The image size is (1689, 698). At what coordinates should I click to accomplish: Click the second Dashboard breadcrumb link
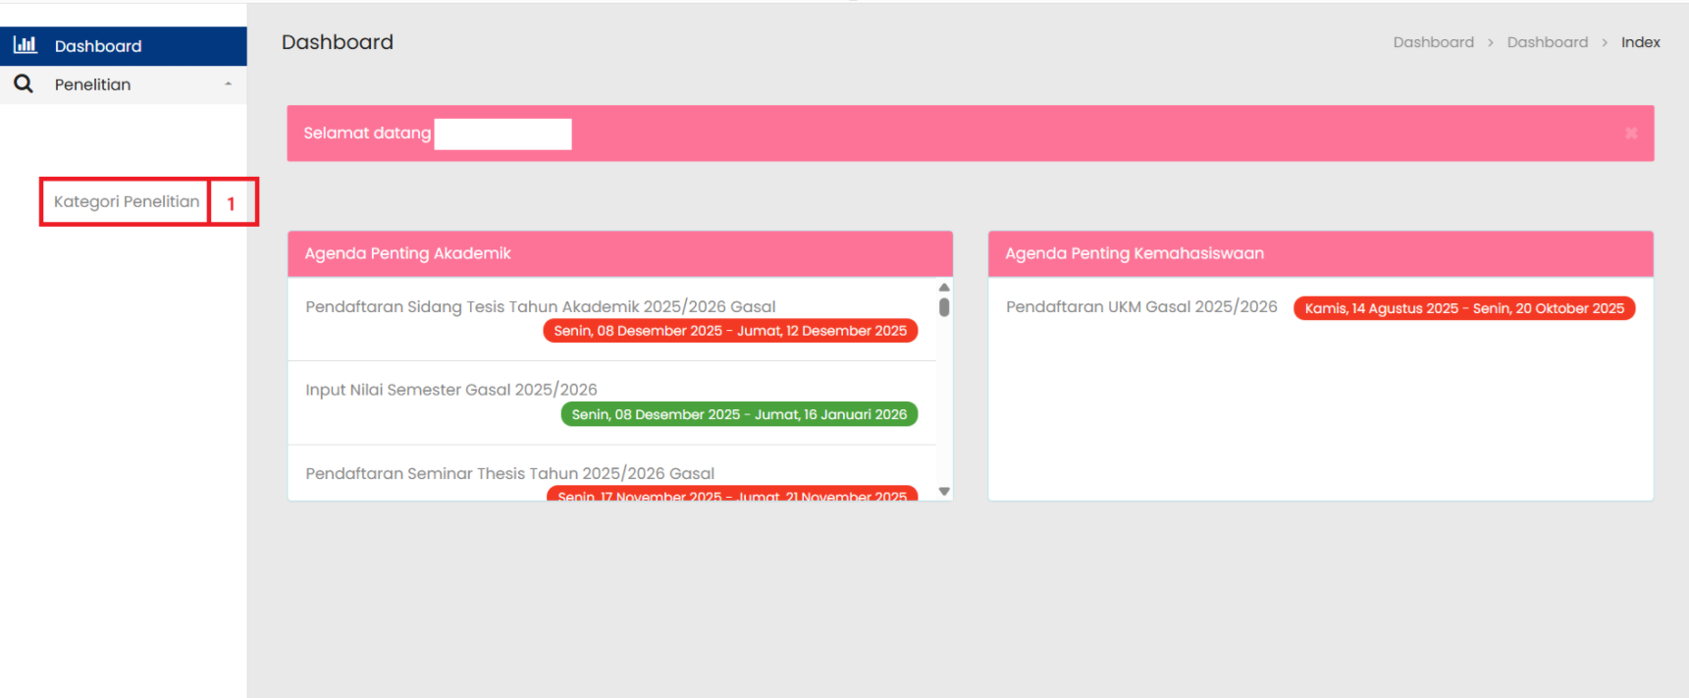tap(1547, 42)
